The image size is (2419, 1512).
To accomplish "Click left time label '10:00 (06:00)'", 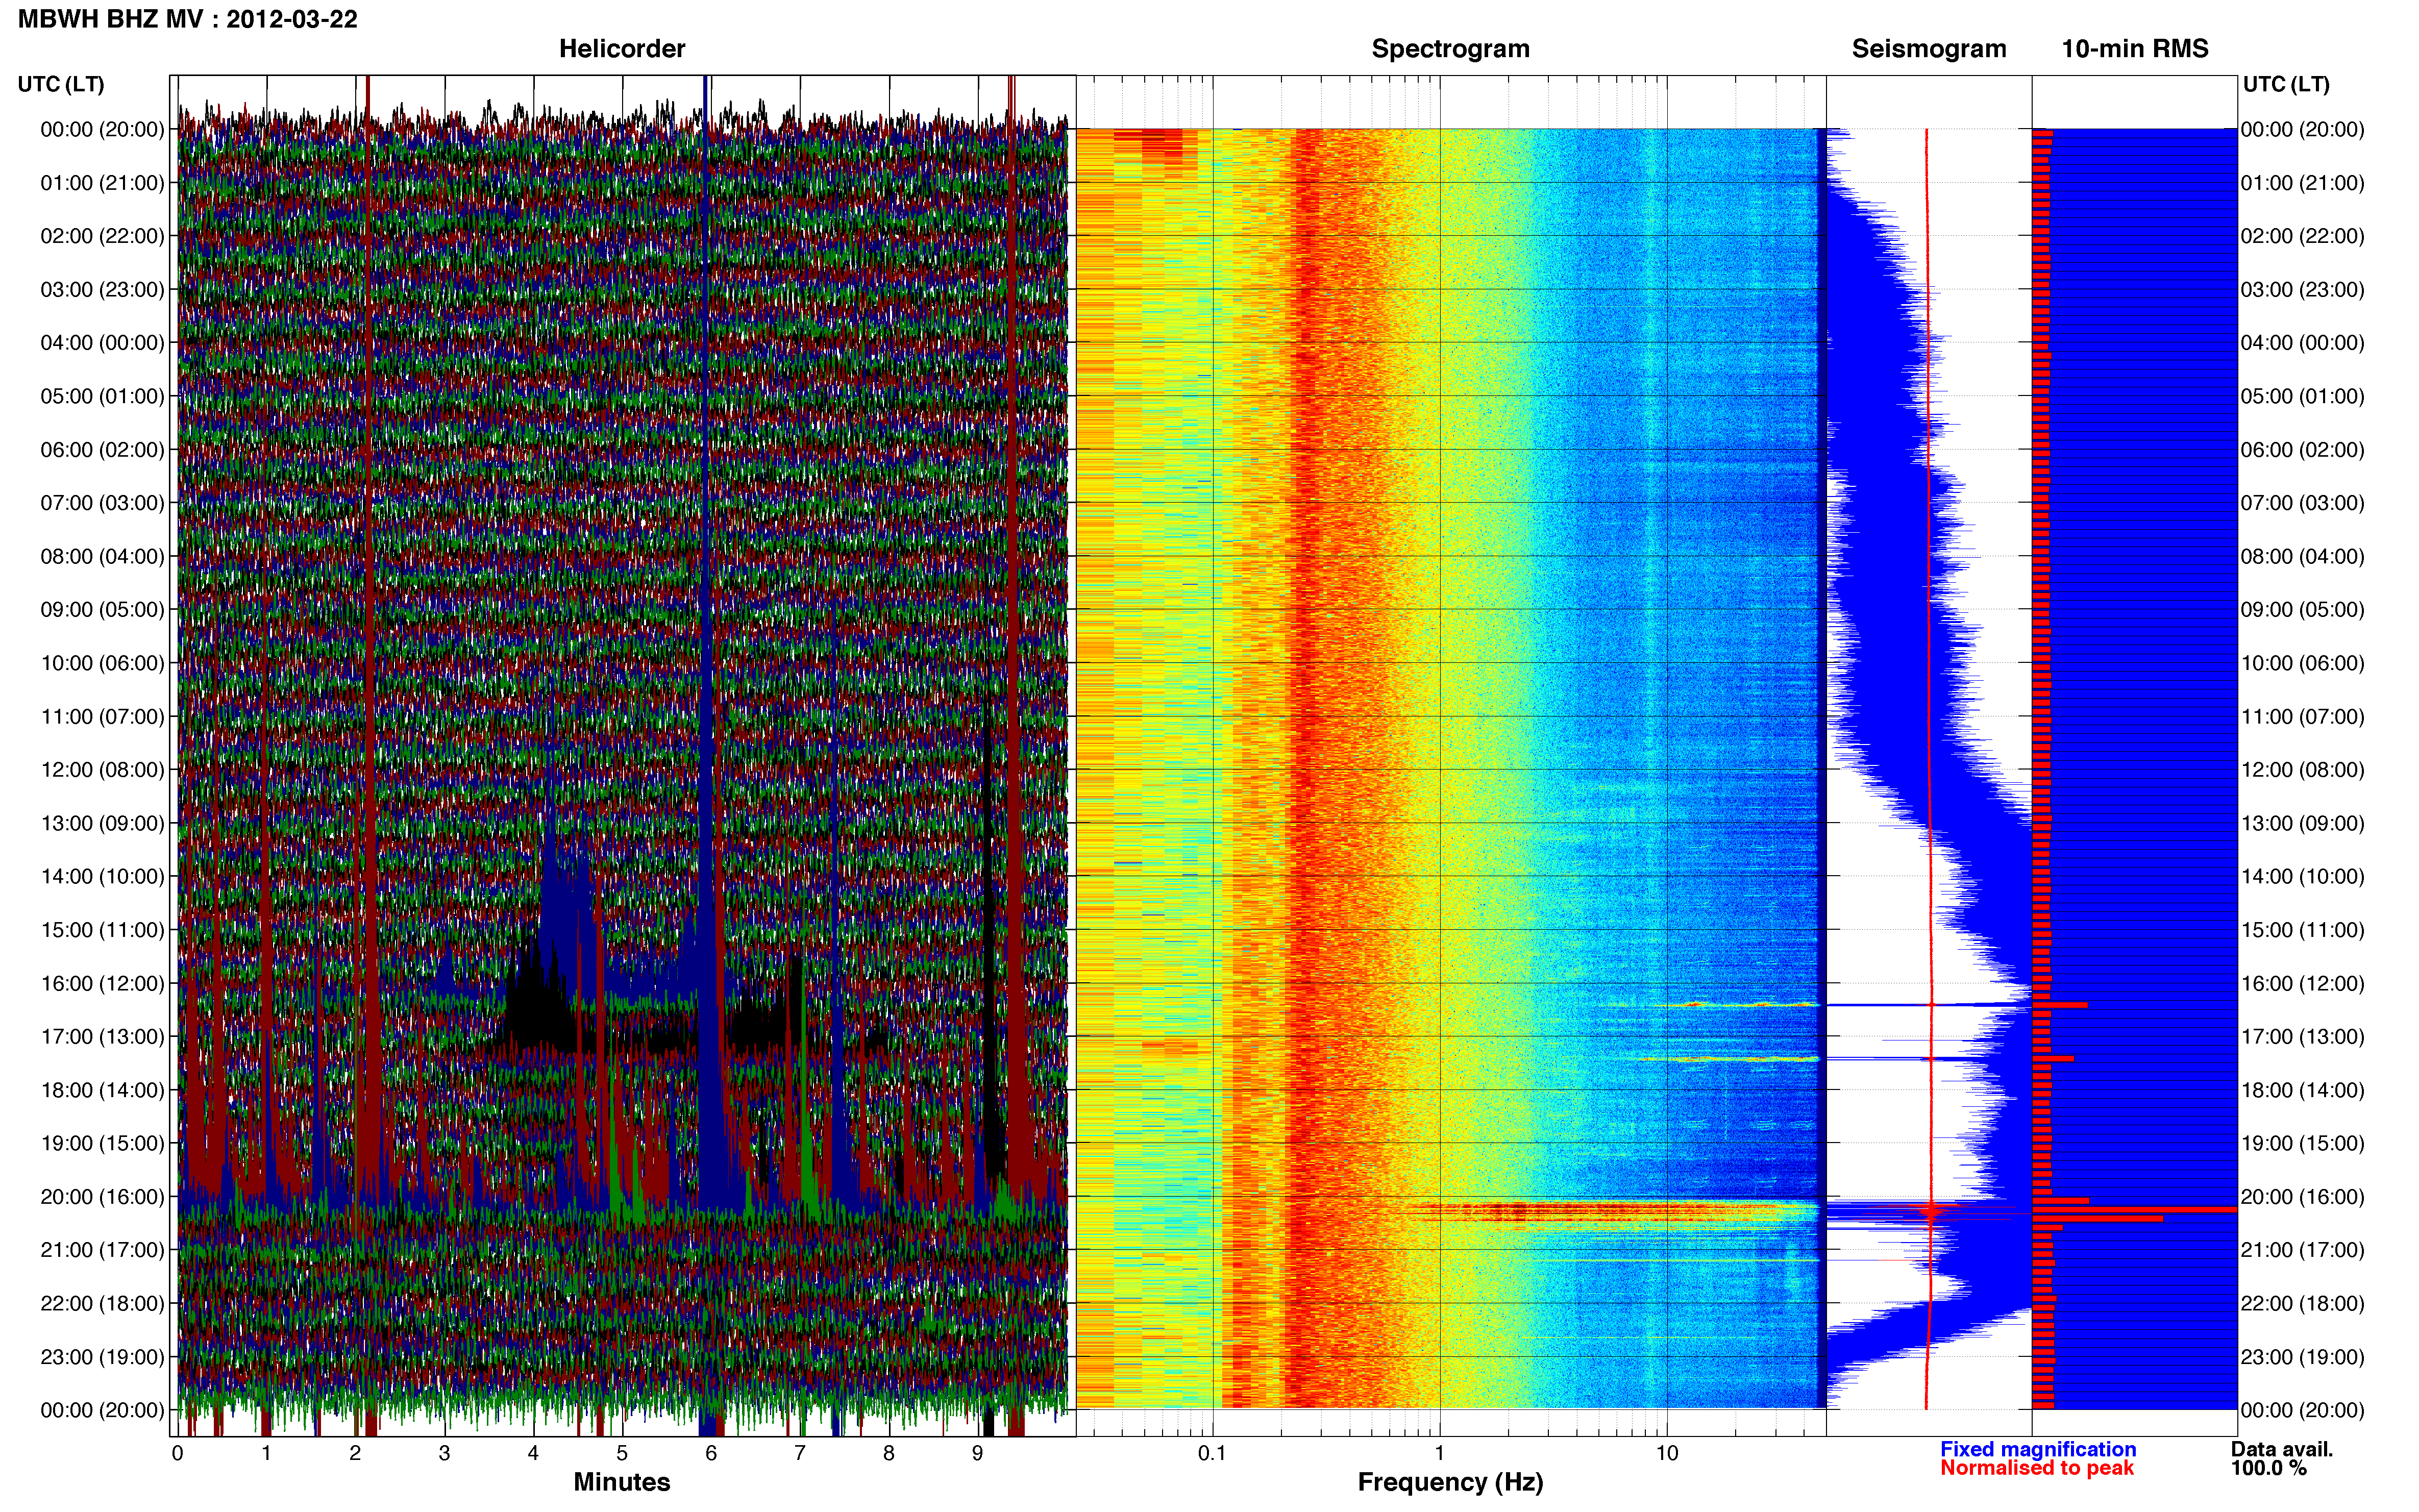I will (x=102, y=663).
